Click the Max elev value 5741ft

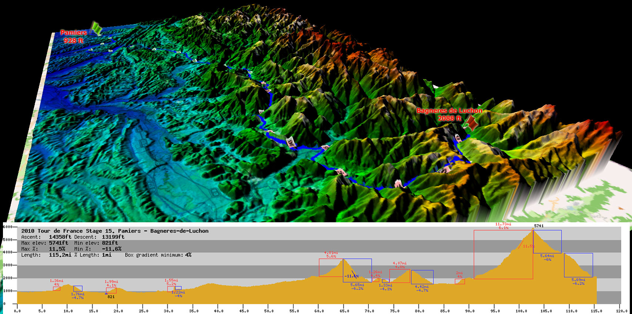(58, 243)
